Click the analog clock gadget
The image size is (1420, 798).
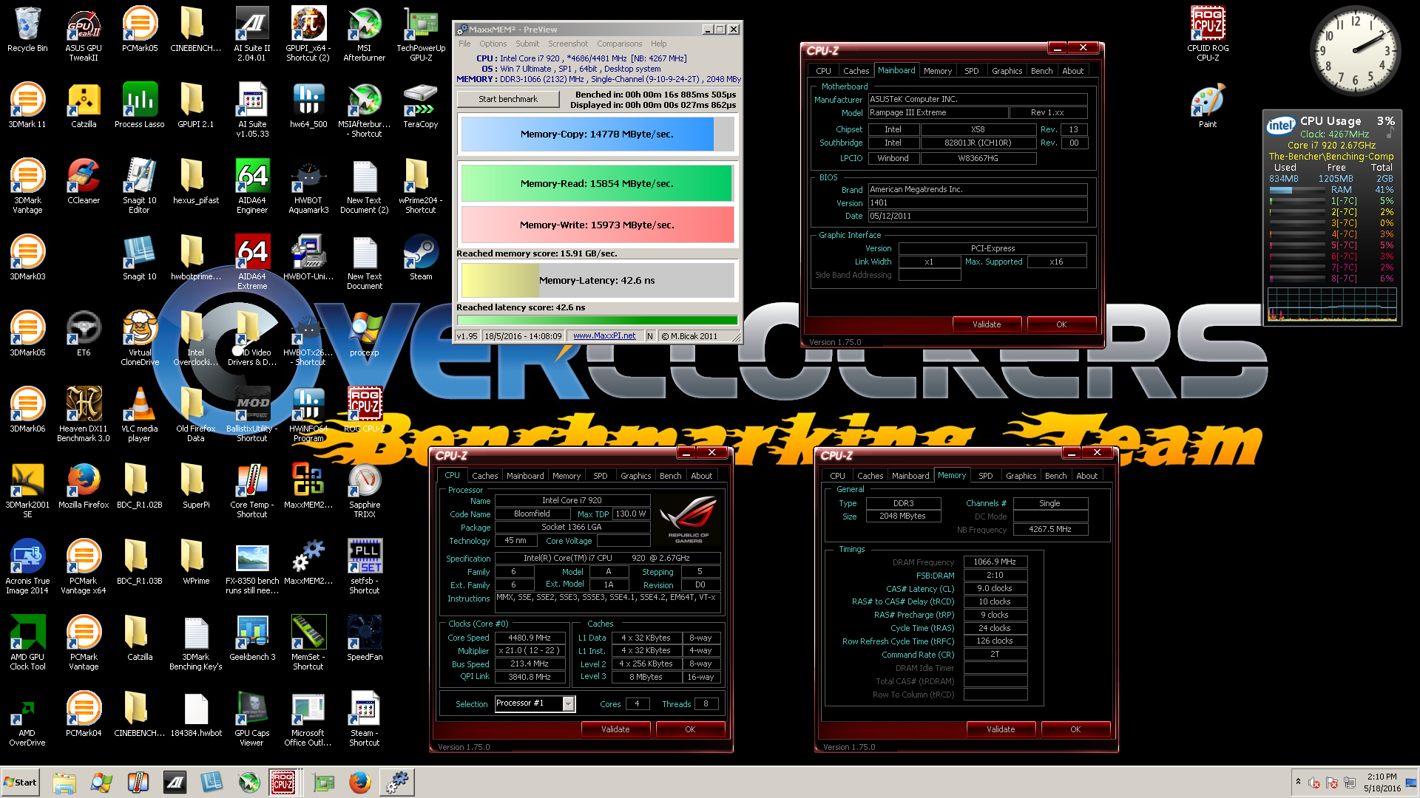tap(1355, 51)
